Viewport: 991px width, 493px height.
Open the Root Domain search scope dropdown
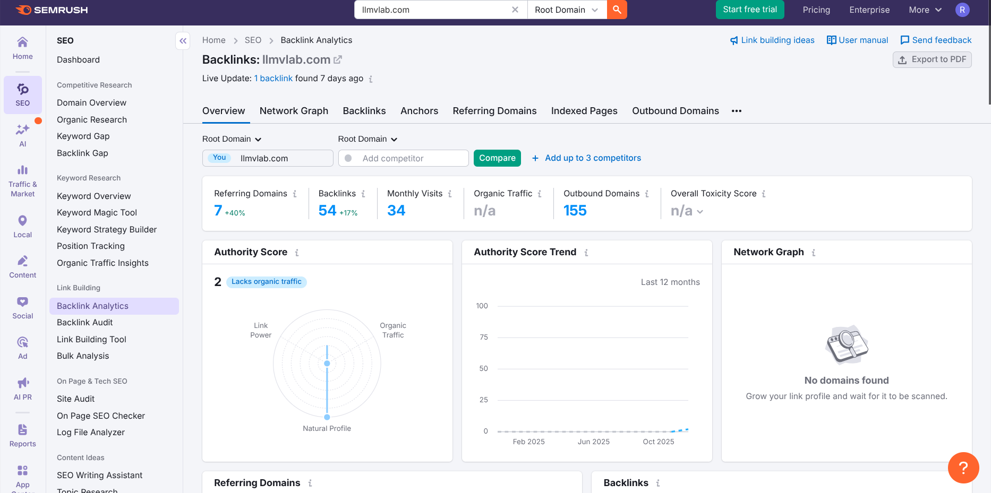567,10
